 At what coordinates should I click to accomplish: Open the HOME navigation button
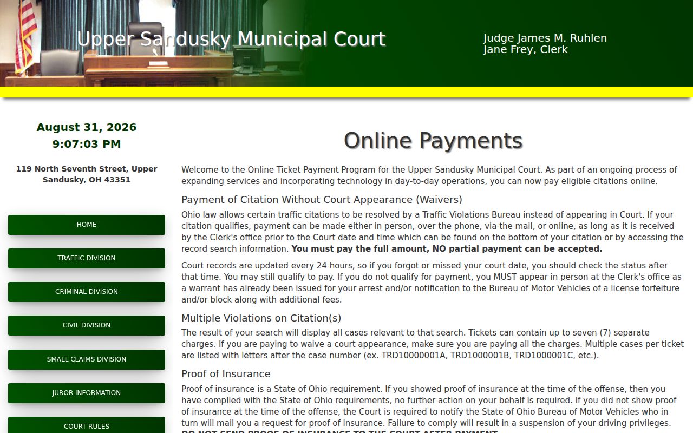pos(87,225)
